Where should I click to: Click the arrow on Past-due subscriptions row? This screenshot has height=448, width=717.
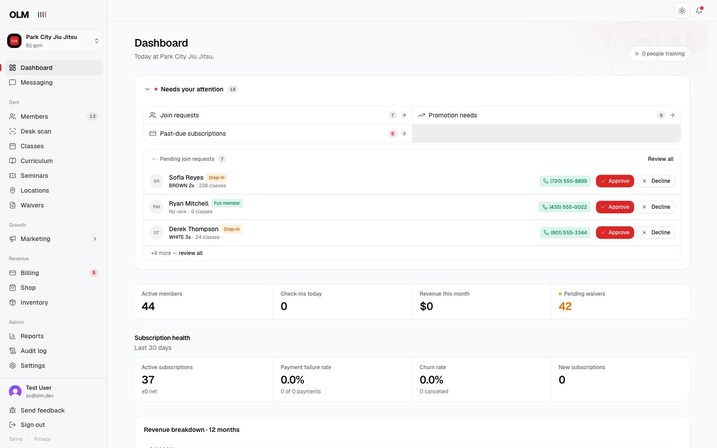click(404, 134)
